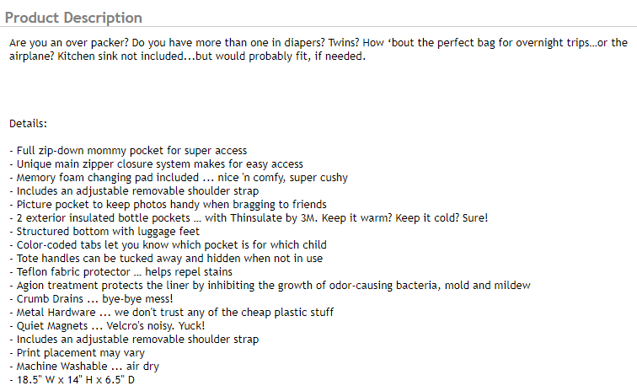
Task: Click the 'Tote handles can be tucked away' line
Action: point(166,259)
